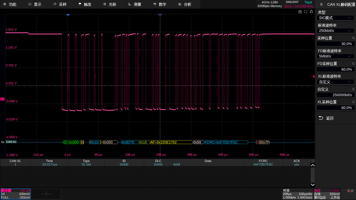Reset the XL采样位置 value with its circular arrow
356x200 pixels.
coord(354,102)
